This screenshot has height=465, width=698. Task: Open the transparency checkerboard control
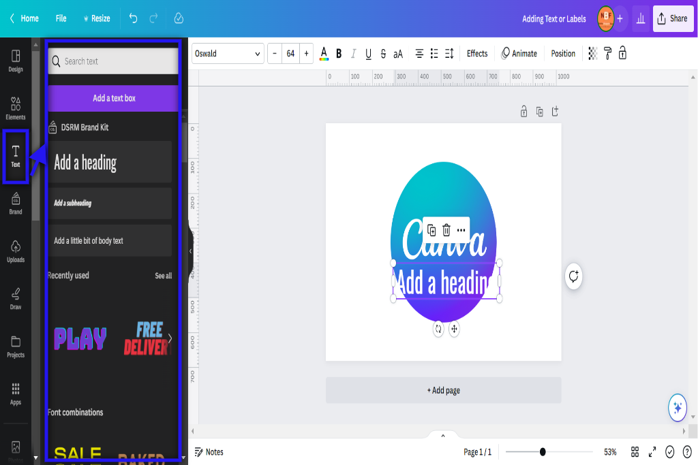tap(592, 53)
